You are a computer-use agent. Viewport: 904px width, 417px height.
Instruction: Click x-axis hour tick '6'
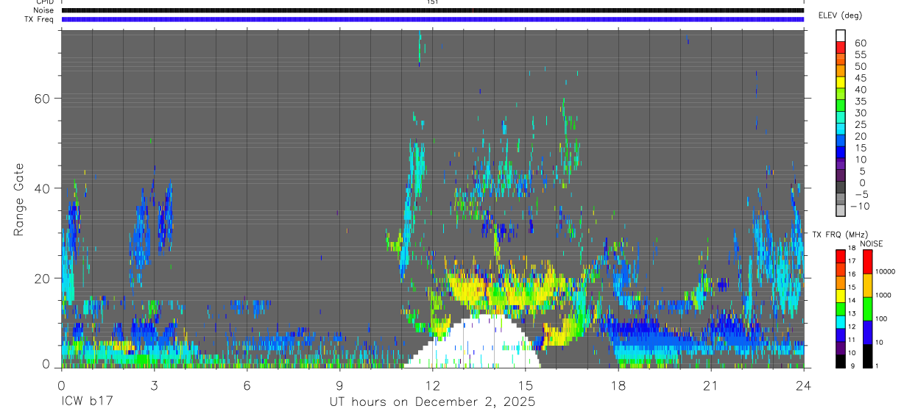(x=247, y=385)
